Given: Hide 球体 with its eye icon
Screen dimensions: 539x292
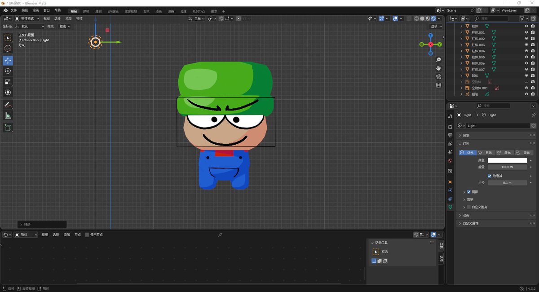Looking at the screenshot, I should click(x=526, y=75).
